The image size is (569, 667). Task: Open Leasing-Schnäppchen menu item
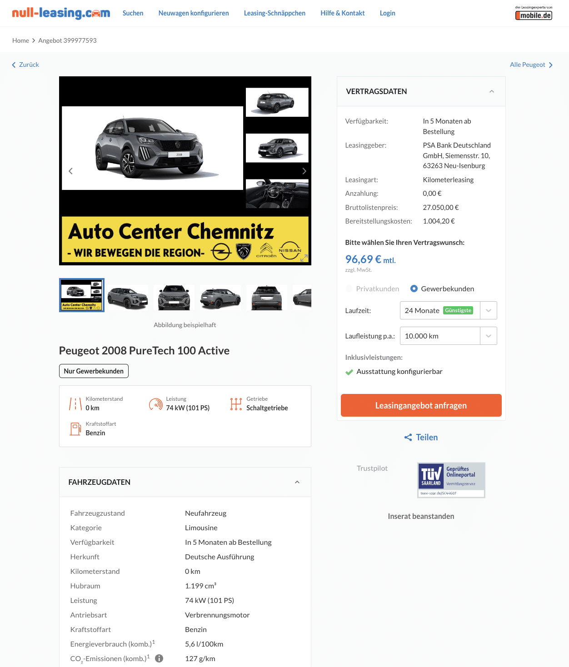pyautogui.click(x=275, y=13)
